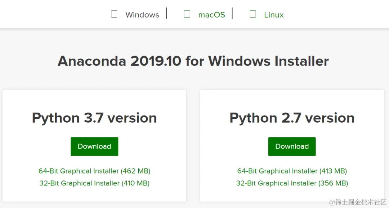Open 32-Bit Graphical Installer (410 MB) link
The height and width of the screenshot is (208, 389).
tap(94, 183)
